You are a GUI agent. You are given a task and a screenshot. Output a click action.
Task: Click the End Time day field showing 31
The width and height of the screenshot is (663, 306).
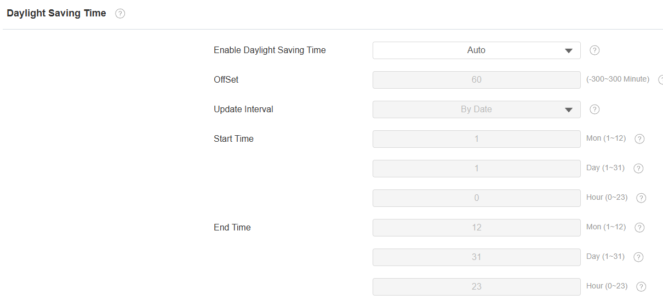476,257
